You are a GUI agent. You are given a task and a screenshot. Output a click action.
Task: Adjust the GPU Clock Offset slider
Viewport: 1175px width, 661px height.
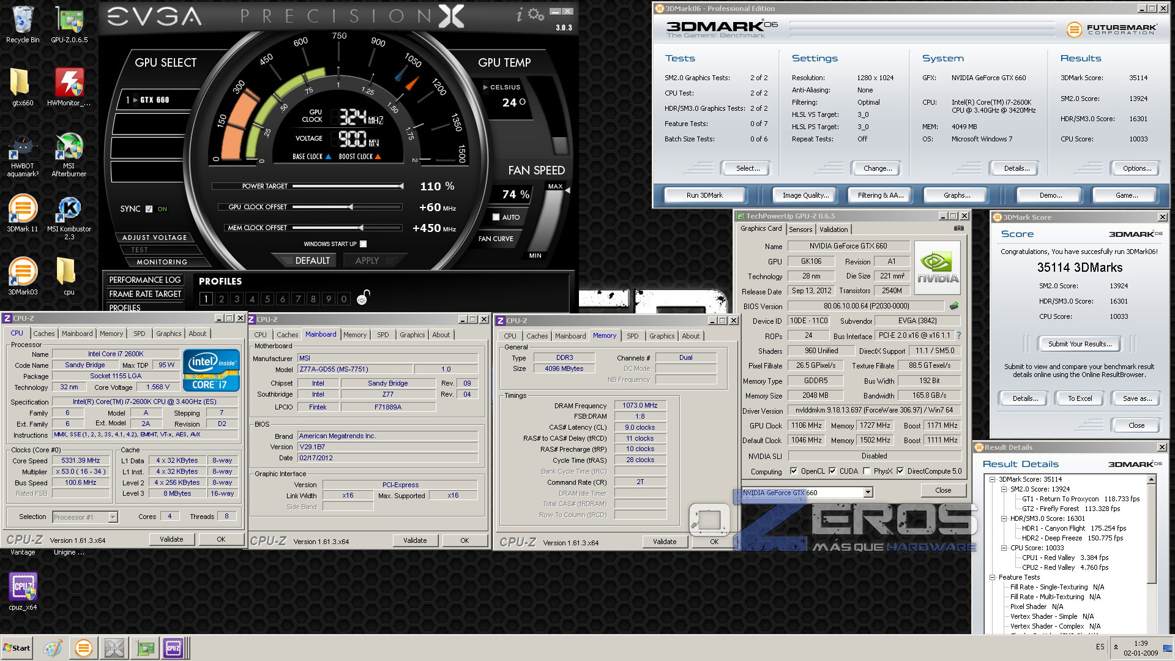pyautogui.click(x=351, y=207)
